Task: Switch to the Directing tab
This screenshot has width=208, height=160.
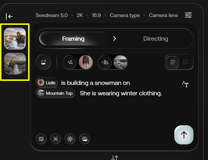Action: [x=156, y=39]
